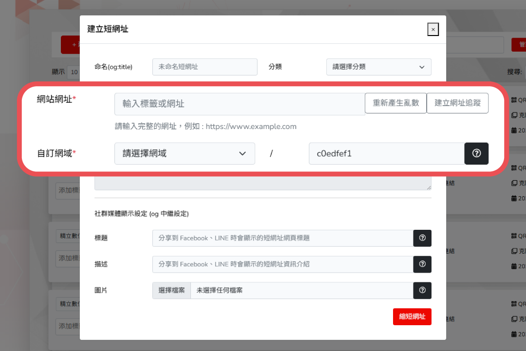Click the 選擇檔案 file button

pyautogui.click(x=171, y=290)
